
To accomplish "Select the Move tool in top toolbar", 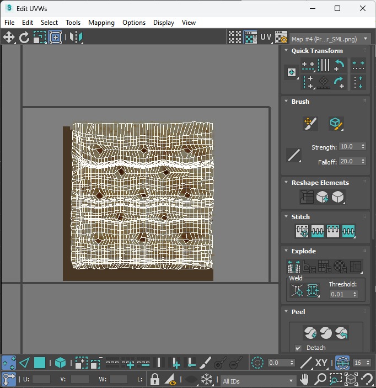I will pos(9,38).
